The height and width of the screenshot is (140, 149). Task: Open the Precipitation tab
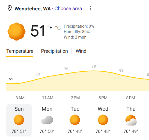[55, 51]
